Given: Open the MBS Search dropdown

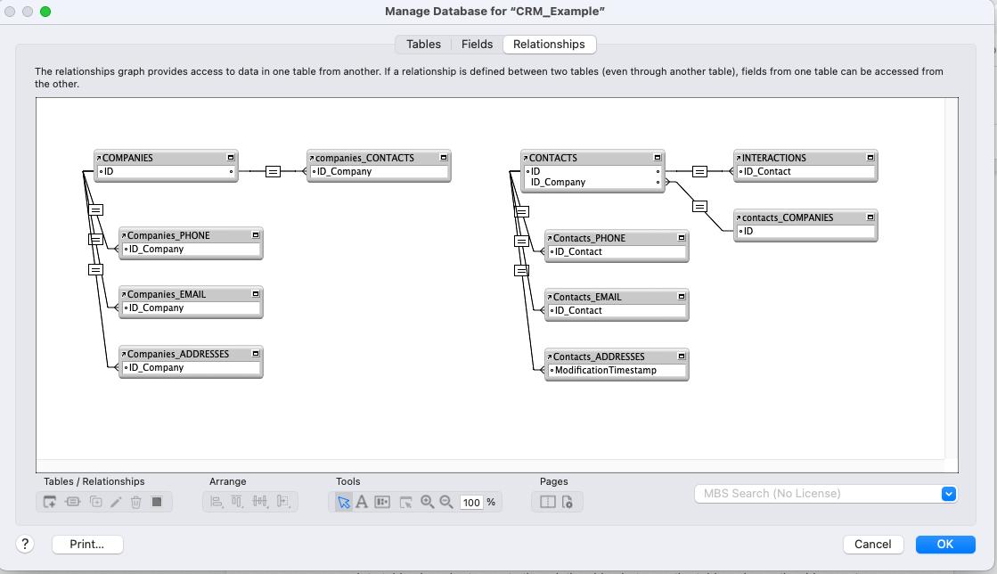Looking at the screenshot, I should [949, 493].
